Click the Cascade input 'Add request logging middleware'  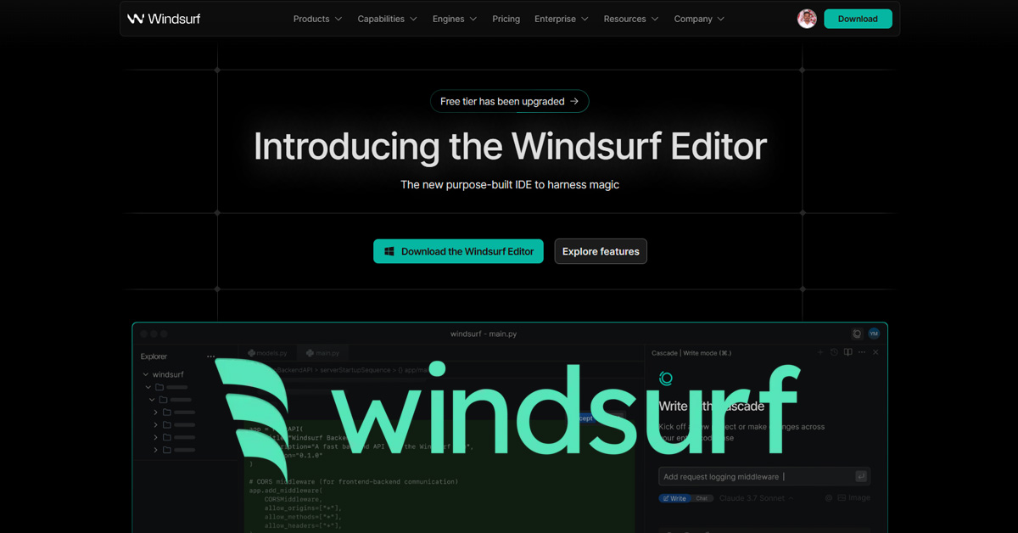(764, 477)
